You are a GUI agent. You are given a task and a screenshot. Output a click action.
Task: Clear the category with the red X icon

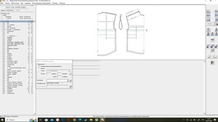[71, 81]
